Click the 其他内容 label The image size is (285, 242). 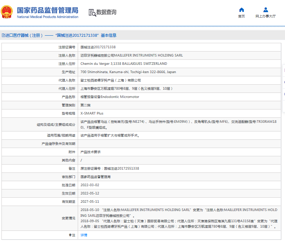point(68,160)
